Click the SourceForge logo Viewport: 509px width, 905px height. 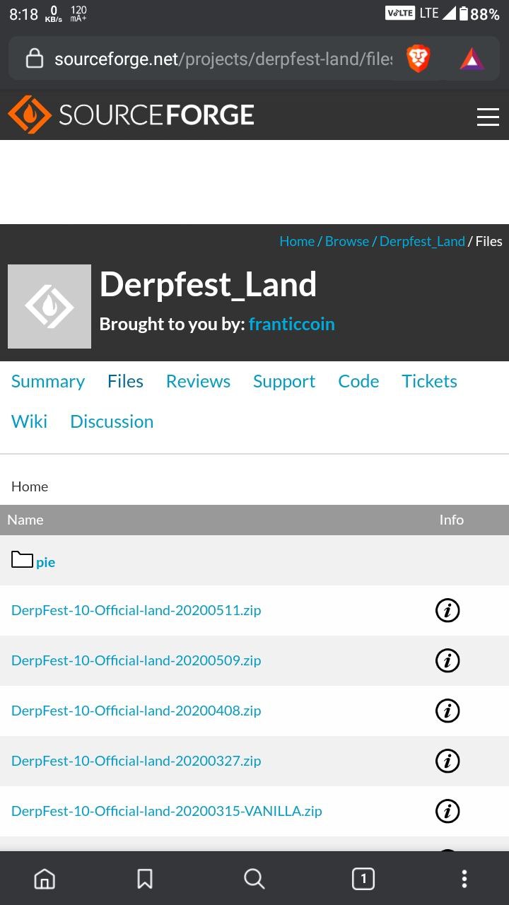[131, 115]
